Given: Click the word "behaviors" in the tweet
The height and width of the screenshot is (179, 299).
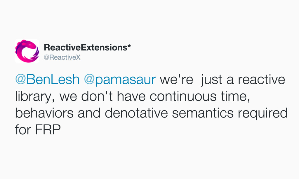Looking at the screenshot, I should (44, 113).
